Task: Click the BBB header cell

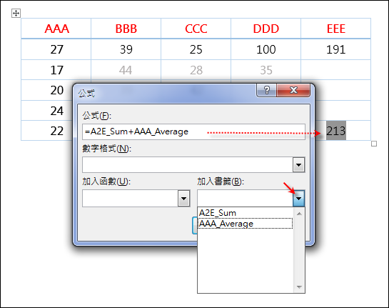Action: click(x=126, y=29)
